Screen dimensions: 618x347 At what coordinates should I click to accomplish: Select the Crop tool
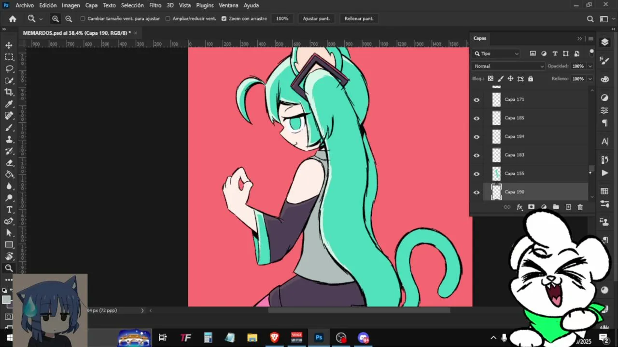[x=9, y=92]
